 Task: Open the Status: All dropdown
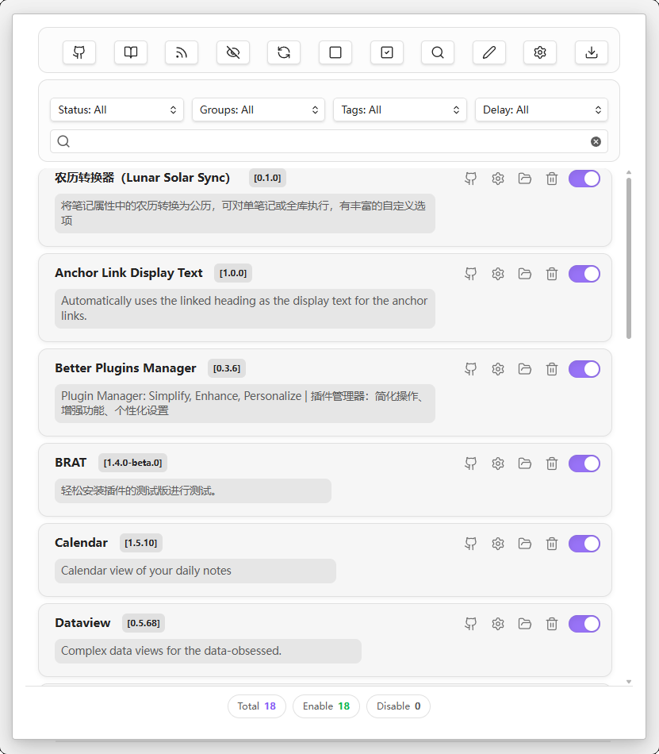pyautogui.click(x=117, y=110)
